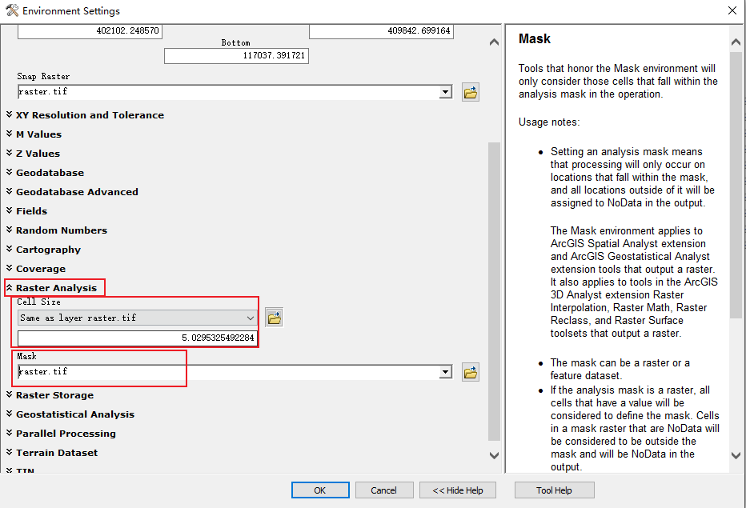Image resolution: width=746 pixels, height=508 pixels.
Task: Browse for a Mask dataset
Action: pyautogui.click(x=470, y=373)
